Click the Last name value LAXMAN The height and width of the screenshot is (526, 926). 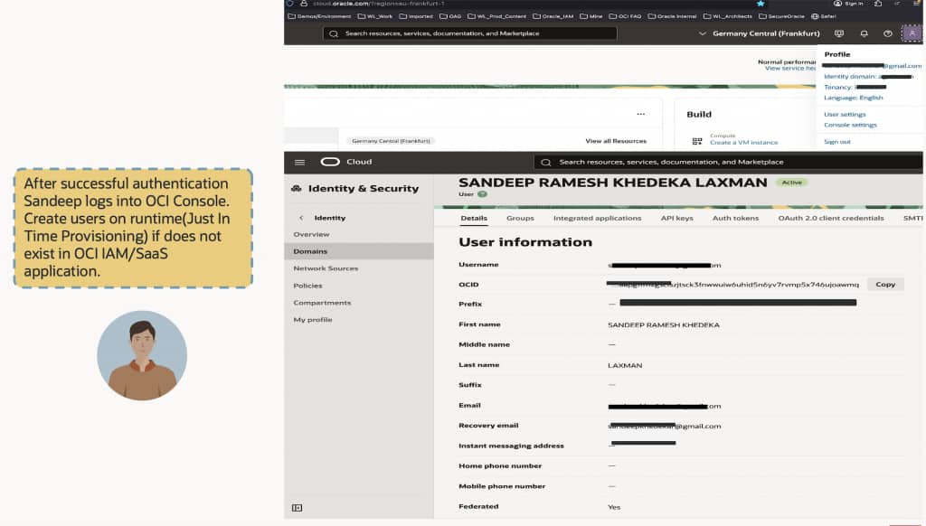[x=625, y=365]
